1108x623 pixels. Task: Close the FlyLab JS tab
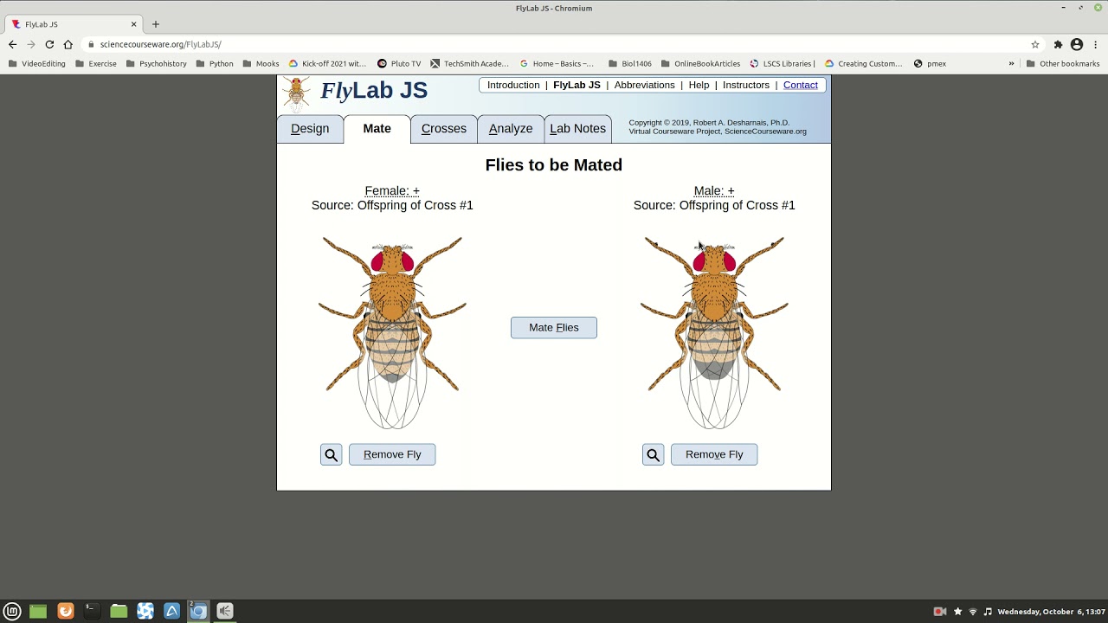[x=134, y=24]
